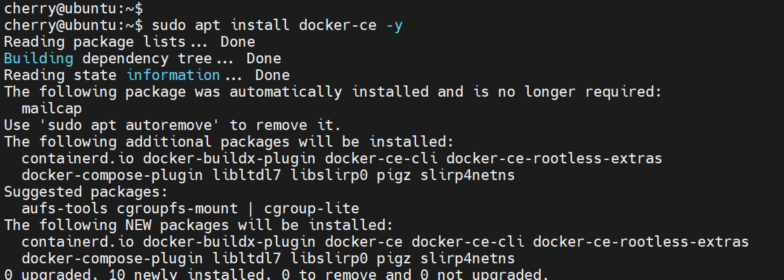Select the 'mailcap' package name
The width and height of the screenshot is (784, 280).
52,108
